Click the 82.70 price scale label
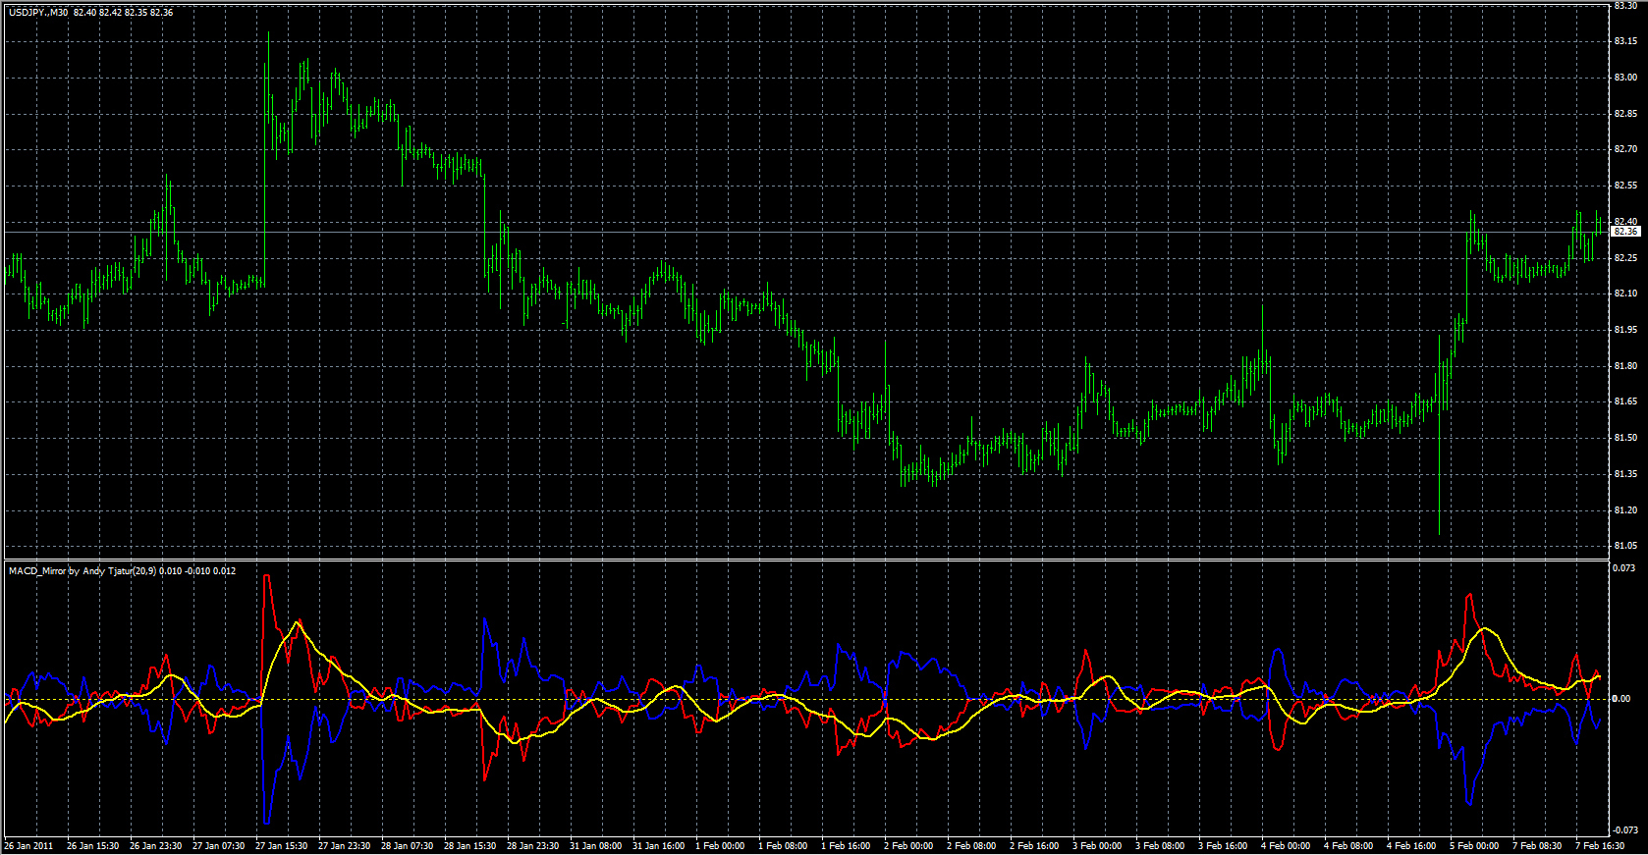Image resolution: width=1648 pixels, height=855 pixels. tap(1625, 149)
